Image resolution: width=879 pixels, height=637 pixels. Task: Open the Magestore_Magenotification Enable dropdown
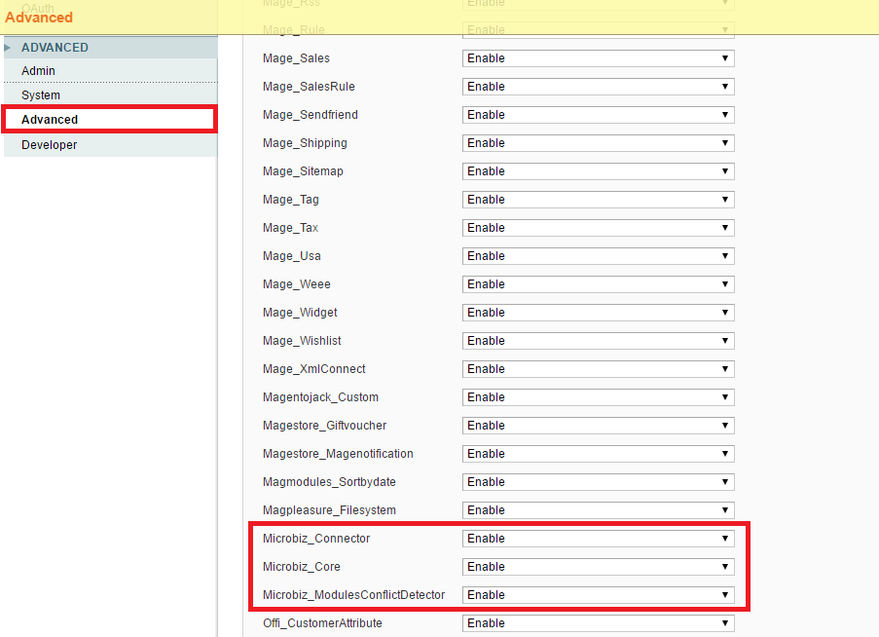pyautogui.click(x=598, y=454)
